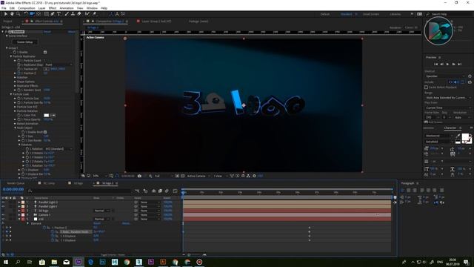Hide the Parallel Light 1 layer
Screen dimensions: 474x267
[3, 206]
